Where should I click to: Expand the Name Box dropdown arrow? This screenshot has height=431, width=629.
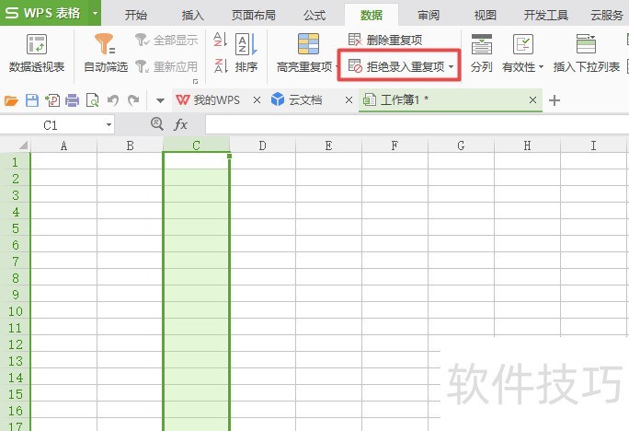(109, 125)
